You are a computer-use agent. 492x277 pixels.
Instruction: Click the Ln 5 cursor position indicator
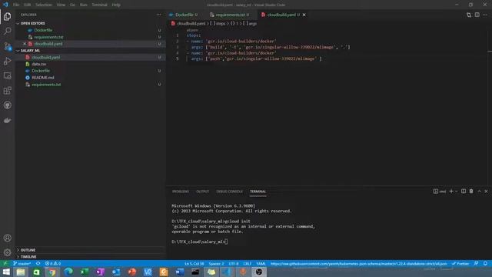click(194, 263)
